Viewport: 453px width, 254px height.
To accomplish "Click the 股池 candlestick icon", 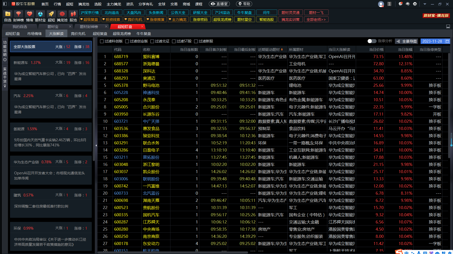I will tap(73, 14).
